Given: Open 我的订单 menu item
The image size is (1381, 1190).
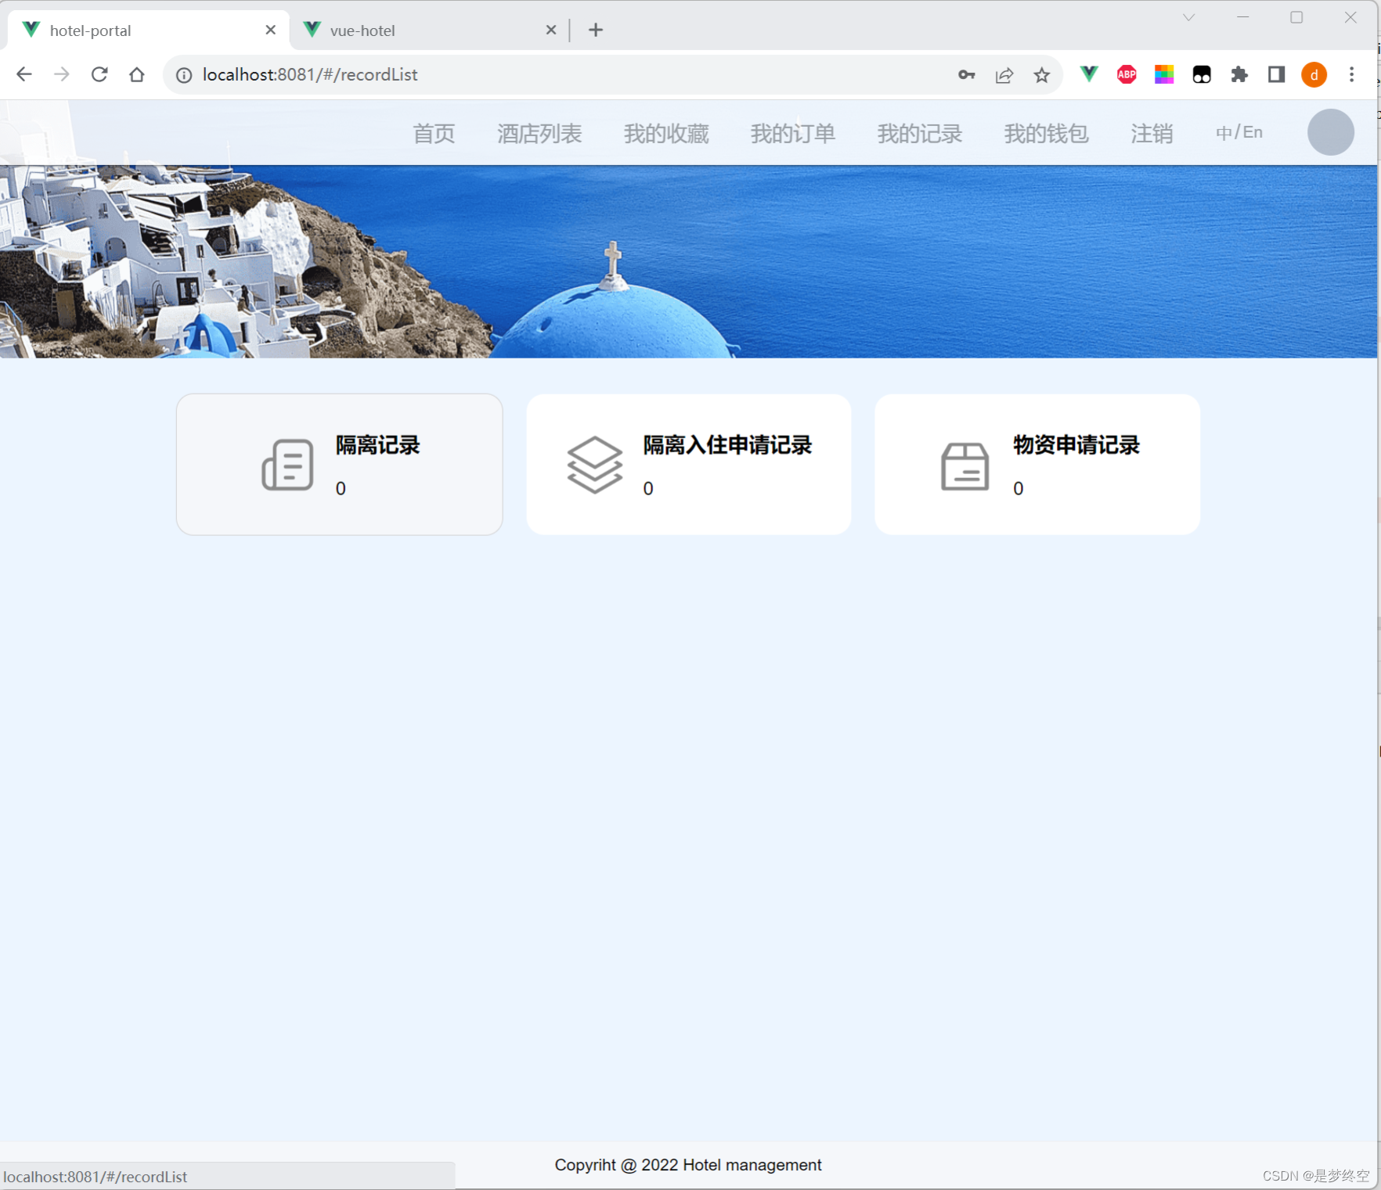Looking at the screenshot, I should click(793, 133).
